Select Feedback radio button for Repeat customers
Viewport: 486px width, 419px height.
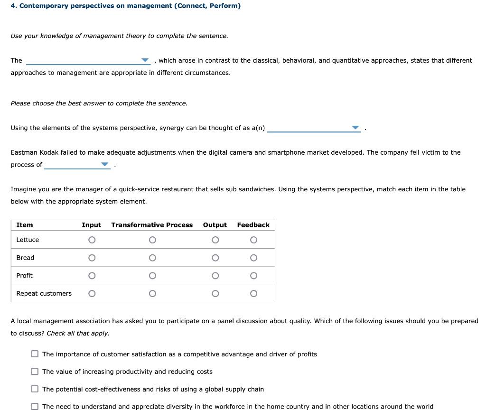point(253,293)
